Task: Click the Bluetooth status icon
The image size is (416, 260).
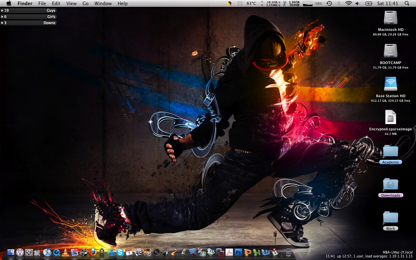Action: point(339,3)
